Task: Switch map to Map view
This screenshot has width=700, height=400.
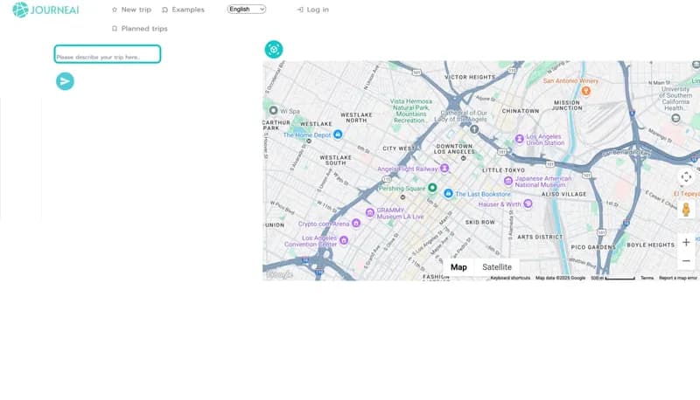Action: tap(458, 267)
